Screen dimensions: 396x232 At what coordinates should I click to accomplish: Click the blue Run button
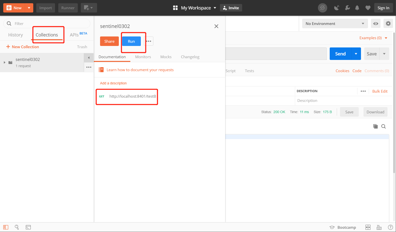click(131, 41)
